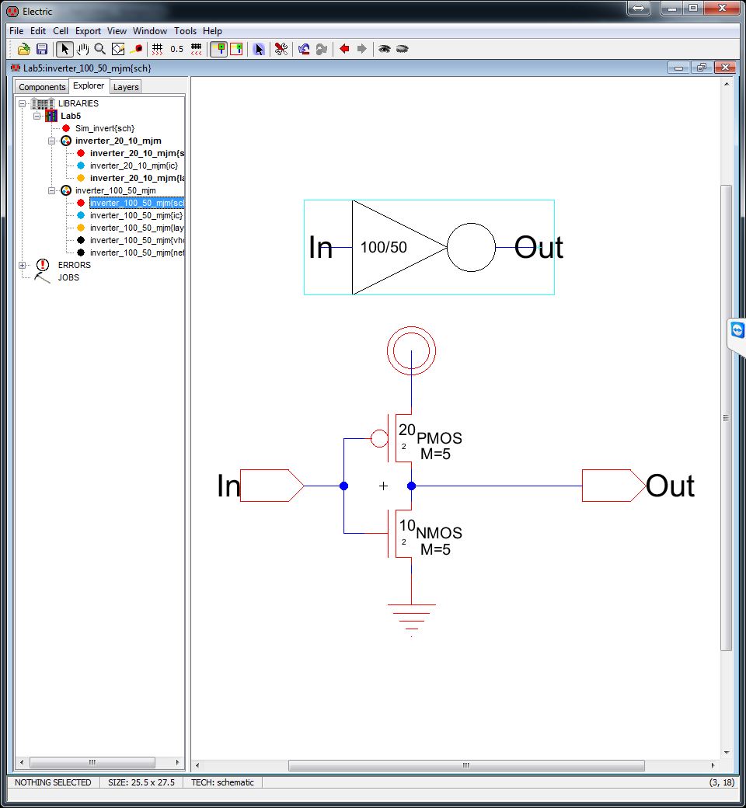Image resolution: width=746 pixels, height=808 pixels.
Task: Open Sim_invert{sch} cell in explorer
Action: coord(104,128)
